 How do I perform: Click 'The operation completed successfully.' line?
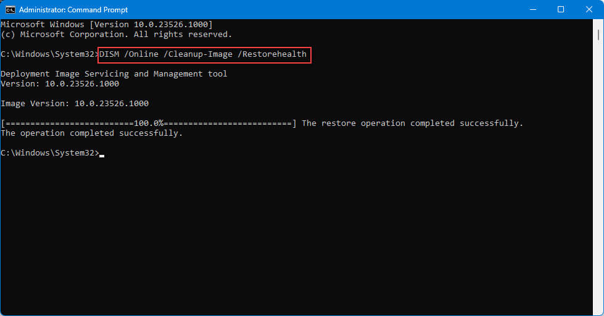pos(92,133)
